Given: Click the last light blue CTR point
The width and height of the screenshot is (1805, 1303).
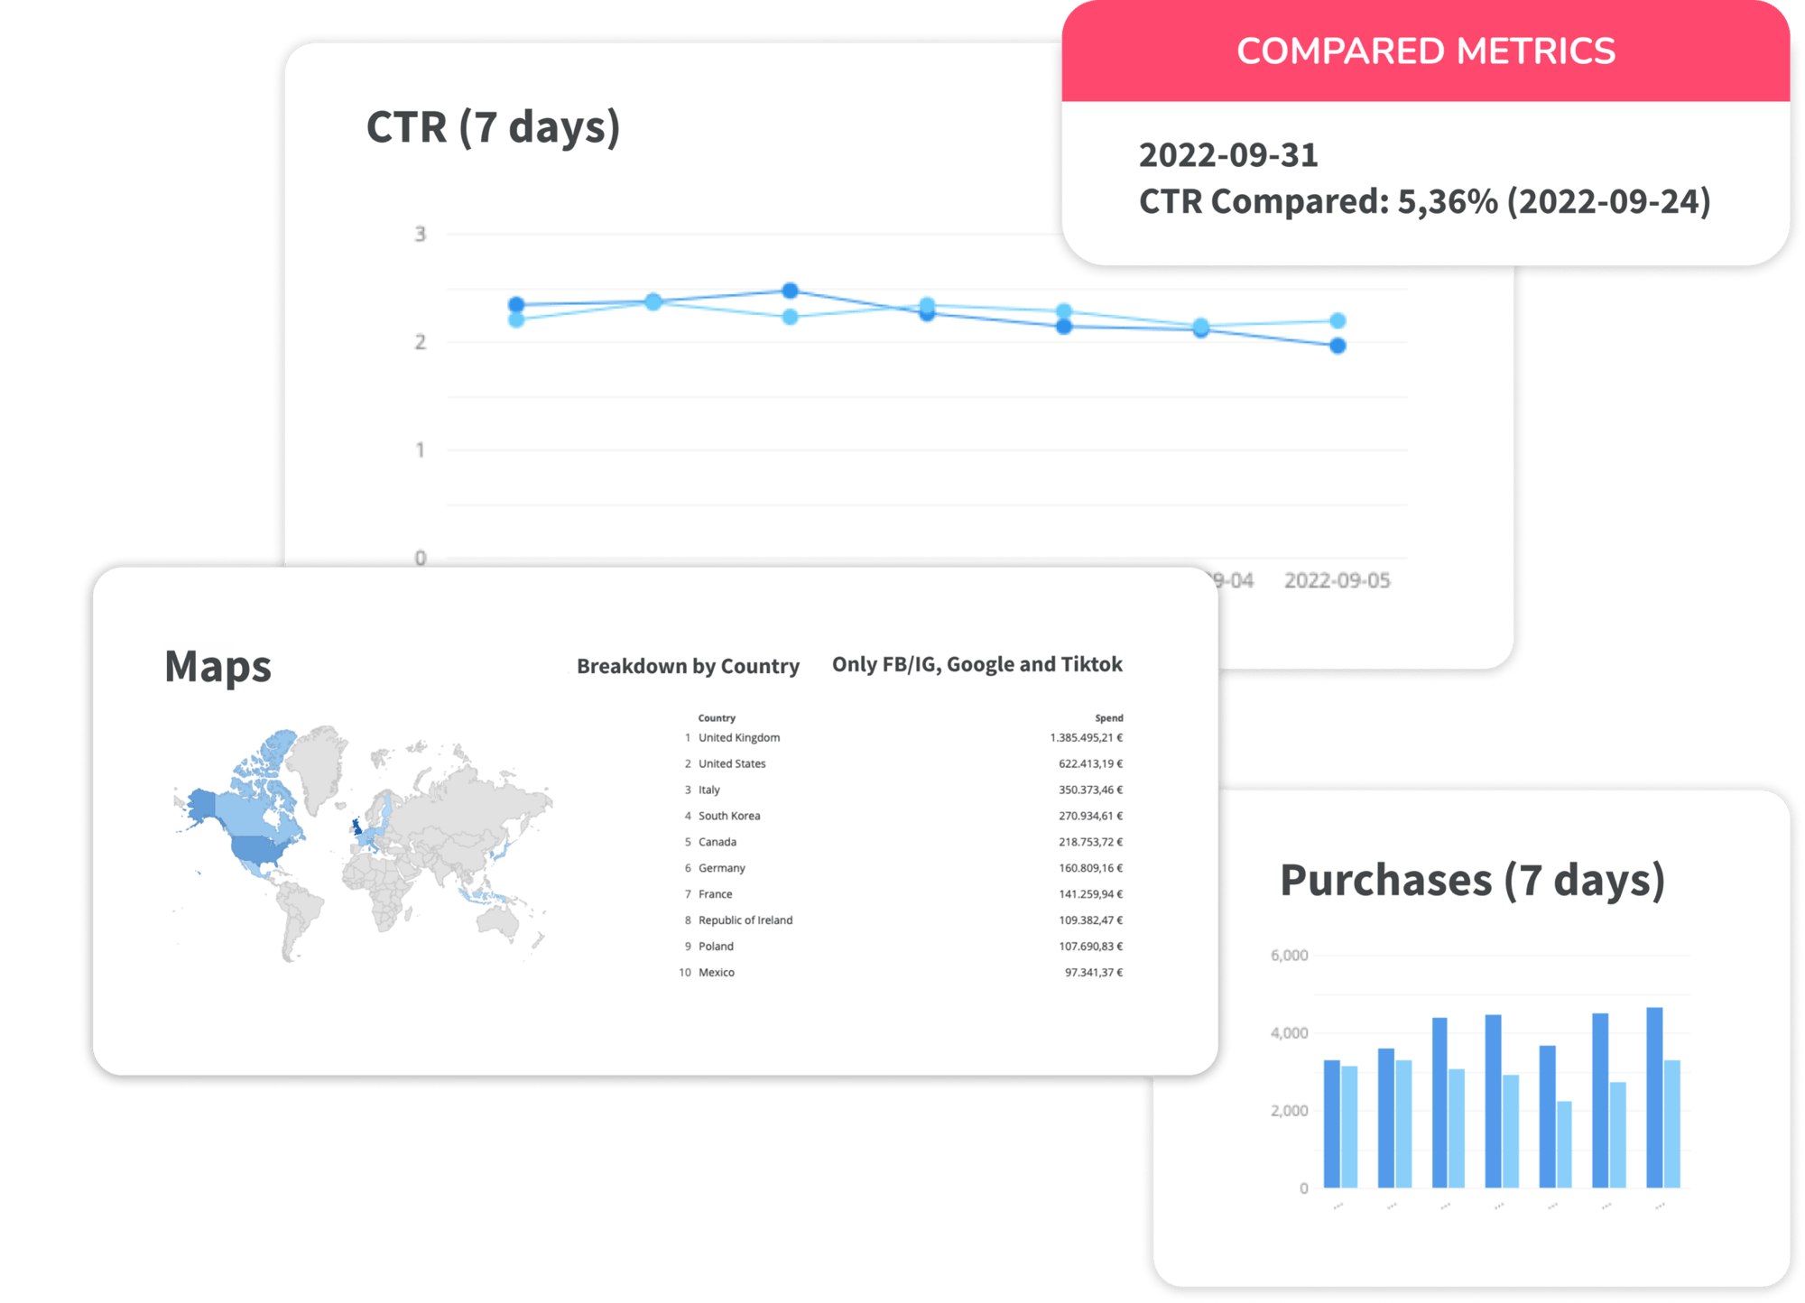Looking at the screenshot, I should [1338, 320].
